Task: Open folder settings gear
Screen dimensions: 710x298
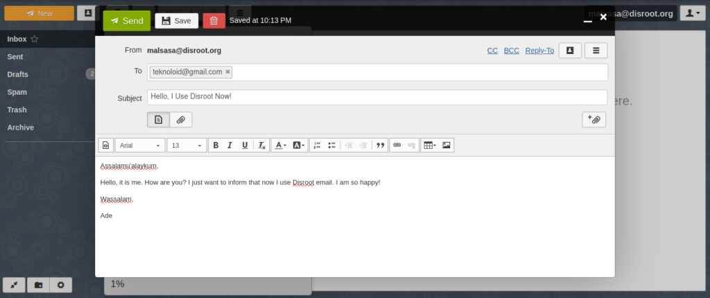Action: tap(61, 285)
